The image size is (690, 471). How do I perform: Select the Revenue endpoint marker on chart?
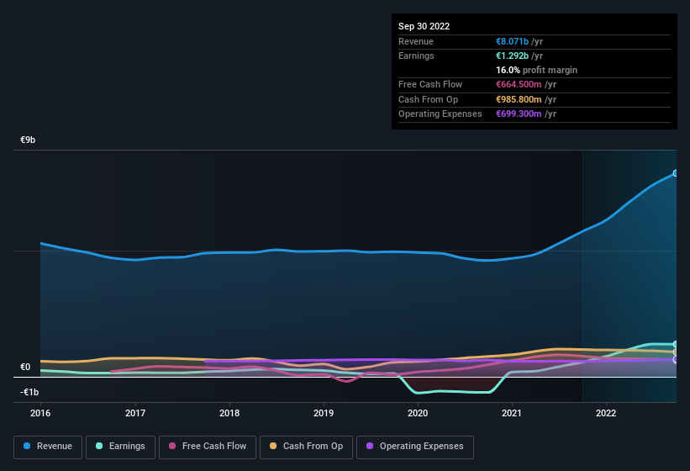coord(675,173)
